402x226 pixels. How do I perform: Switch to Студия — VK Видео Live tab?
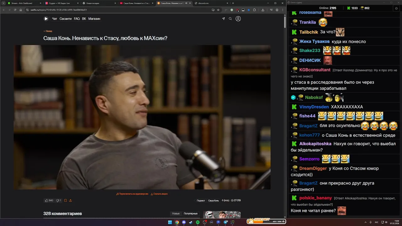pos(62,3)
